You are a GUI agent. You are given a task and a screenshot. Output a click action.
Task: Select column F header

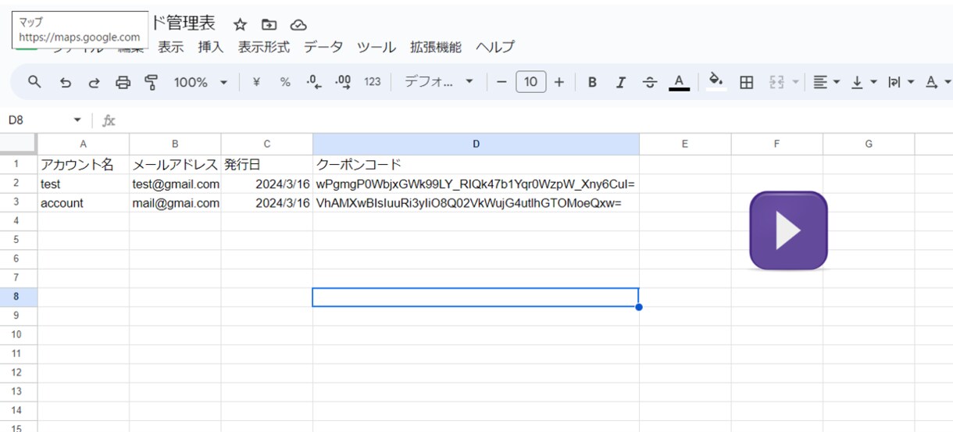(776, 144)
